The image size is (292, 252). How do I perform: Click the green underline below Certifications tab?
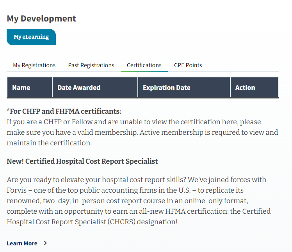pyautogui.click(x=144, y=71)
